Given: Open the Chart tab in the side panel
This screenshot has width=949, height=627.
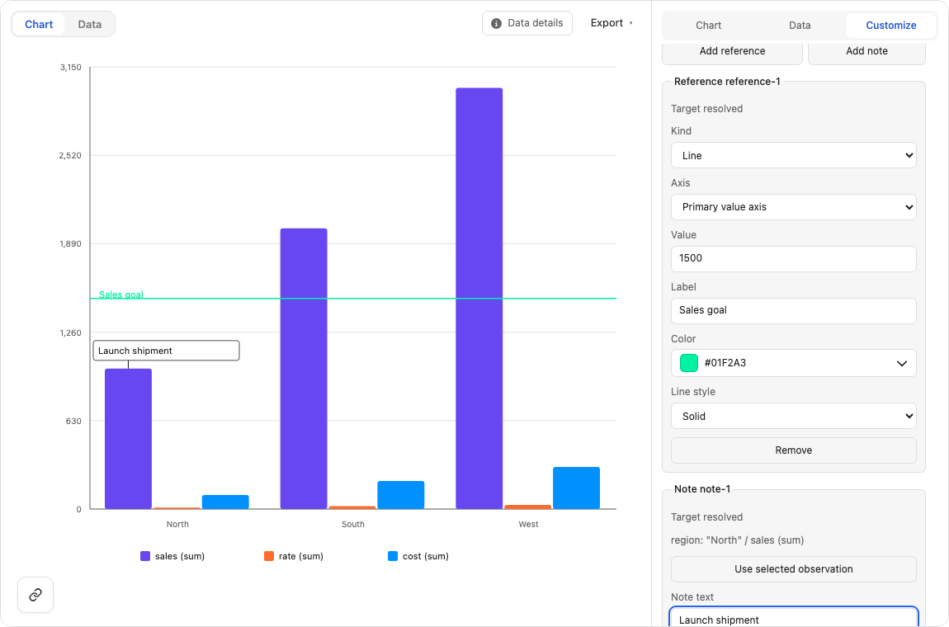Looking at the screenshot, I should click(708, 26).
